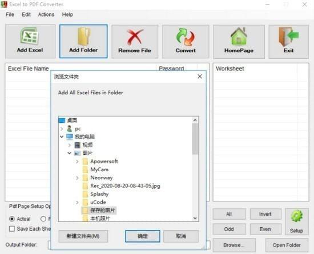Screen dimensions: 314x254
Task: Click the Rec_2020-08-20 folder icon
Action: tap(85, 186)
